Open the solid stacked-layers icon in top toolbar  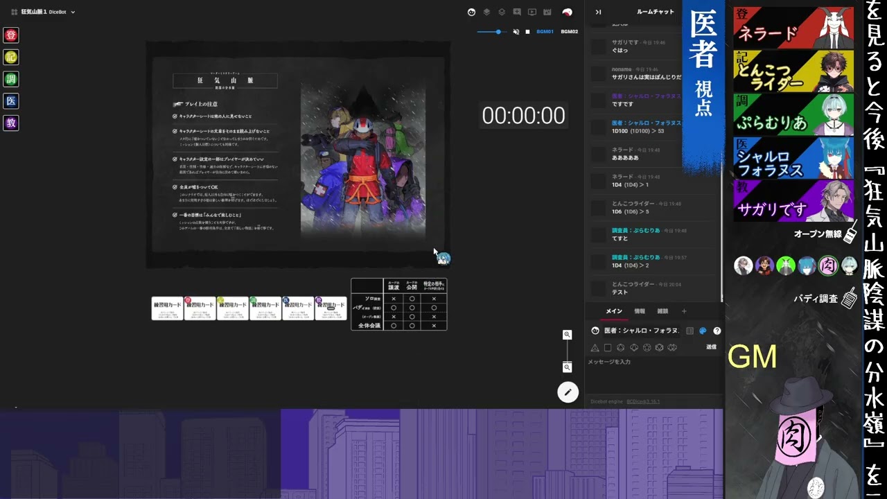point(486,12)
